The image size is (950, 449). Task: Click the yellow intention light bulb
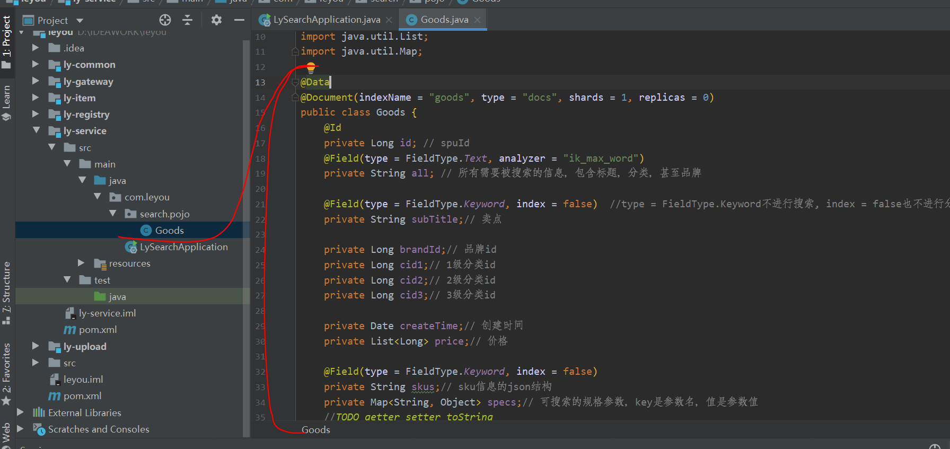(311, 67)
